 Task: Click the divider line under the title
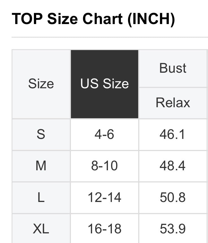[x=110, y=37]
